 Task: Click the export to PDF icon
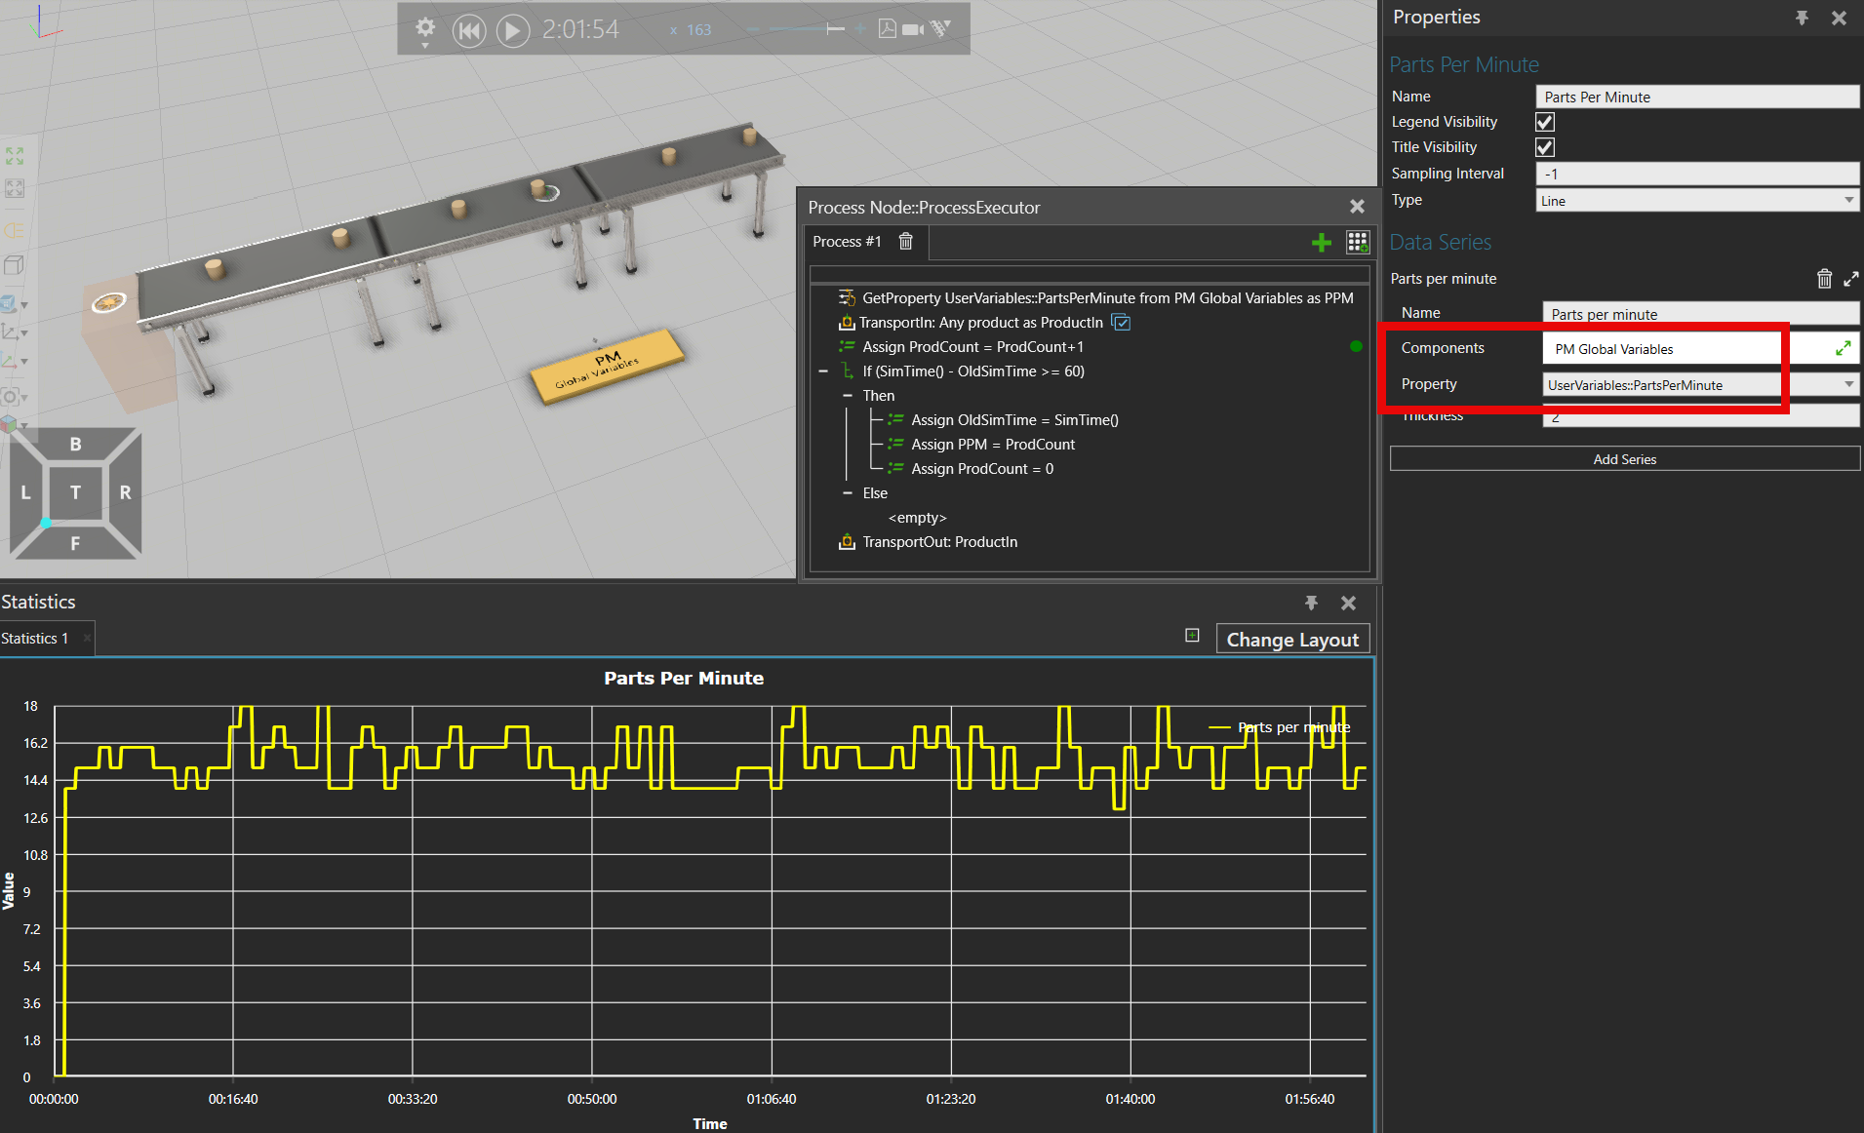pos(887,29)
